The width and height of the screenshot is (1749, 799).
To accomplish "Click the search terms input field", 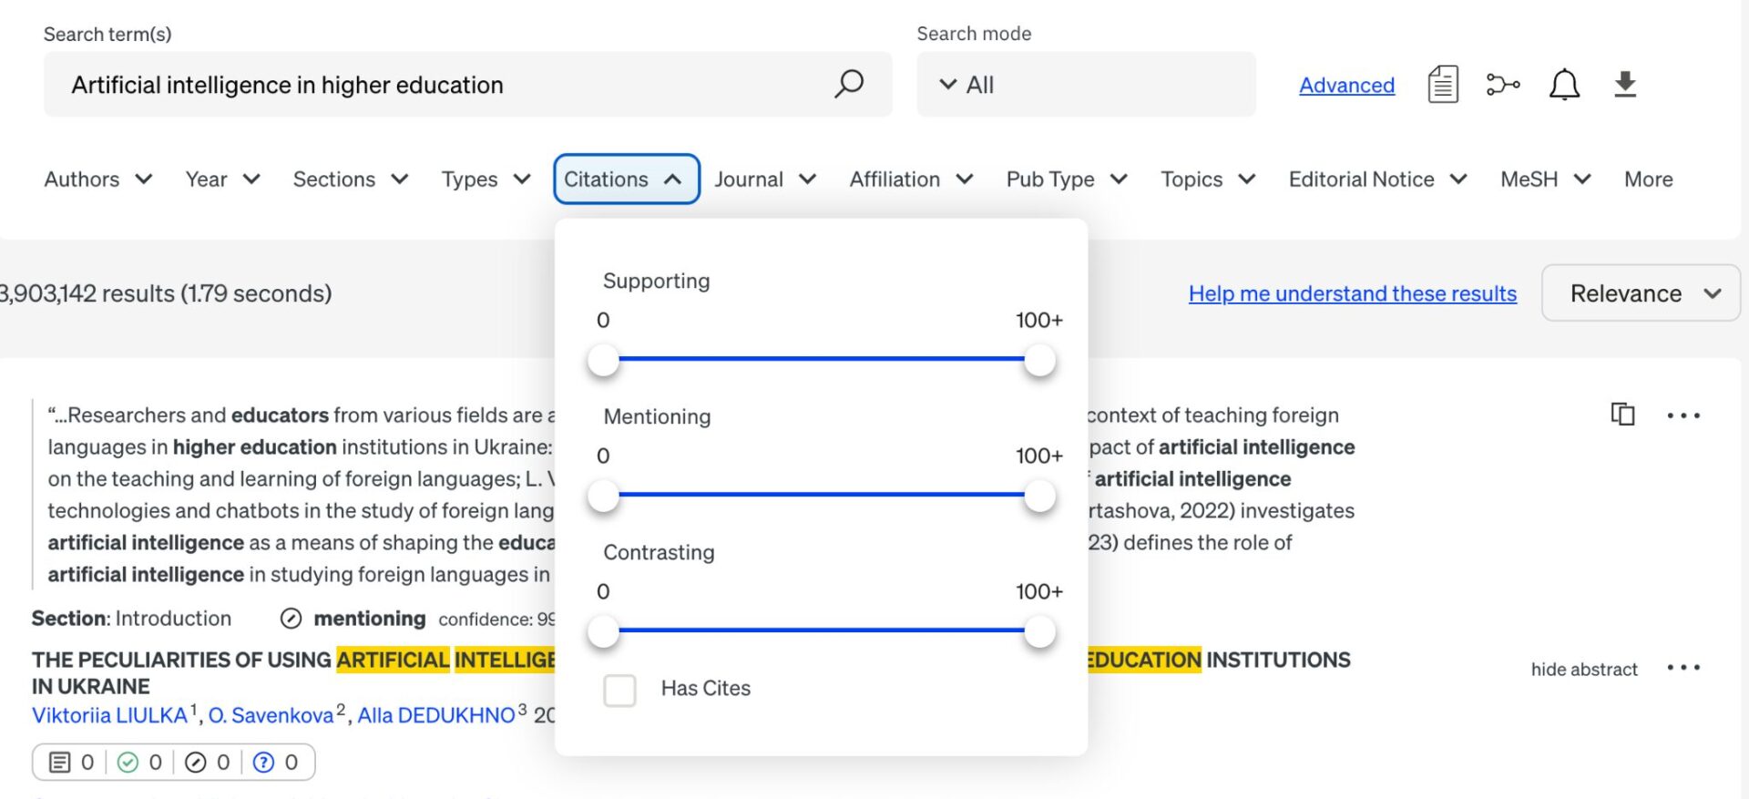I will pyautogui.click(x=437, y=85).
